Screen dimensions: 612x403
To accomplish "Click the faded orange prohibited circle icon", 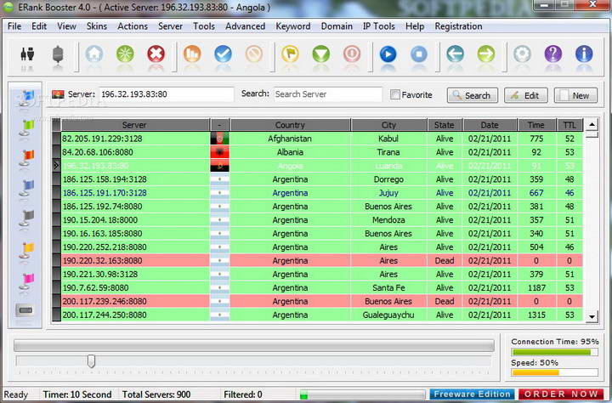I will tap(253, 54).
